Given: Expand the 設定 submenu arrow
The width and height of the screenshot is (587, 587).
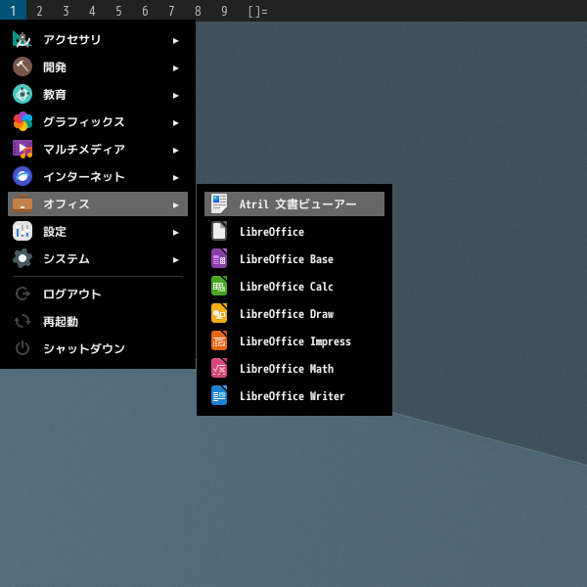Looking at the screenshot, I should (175, 233).
